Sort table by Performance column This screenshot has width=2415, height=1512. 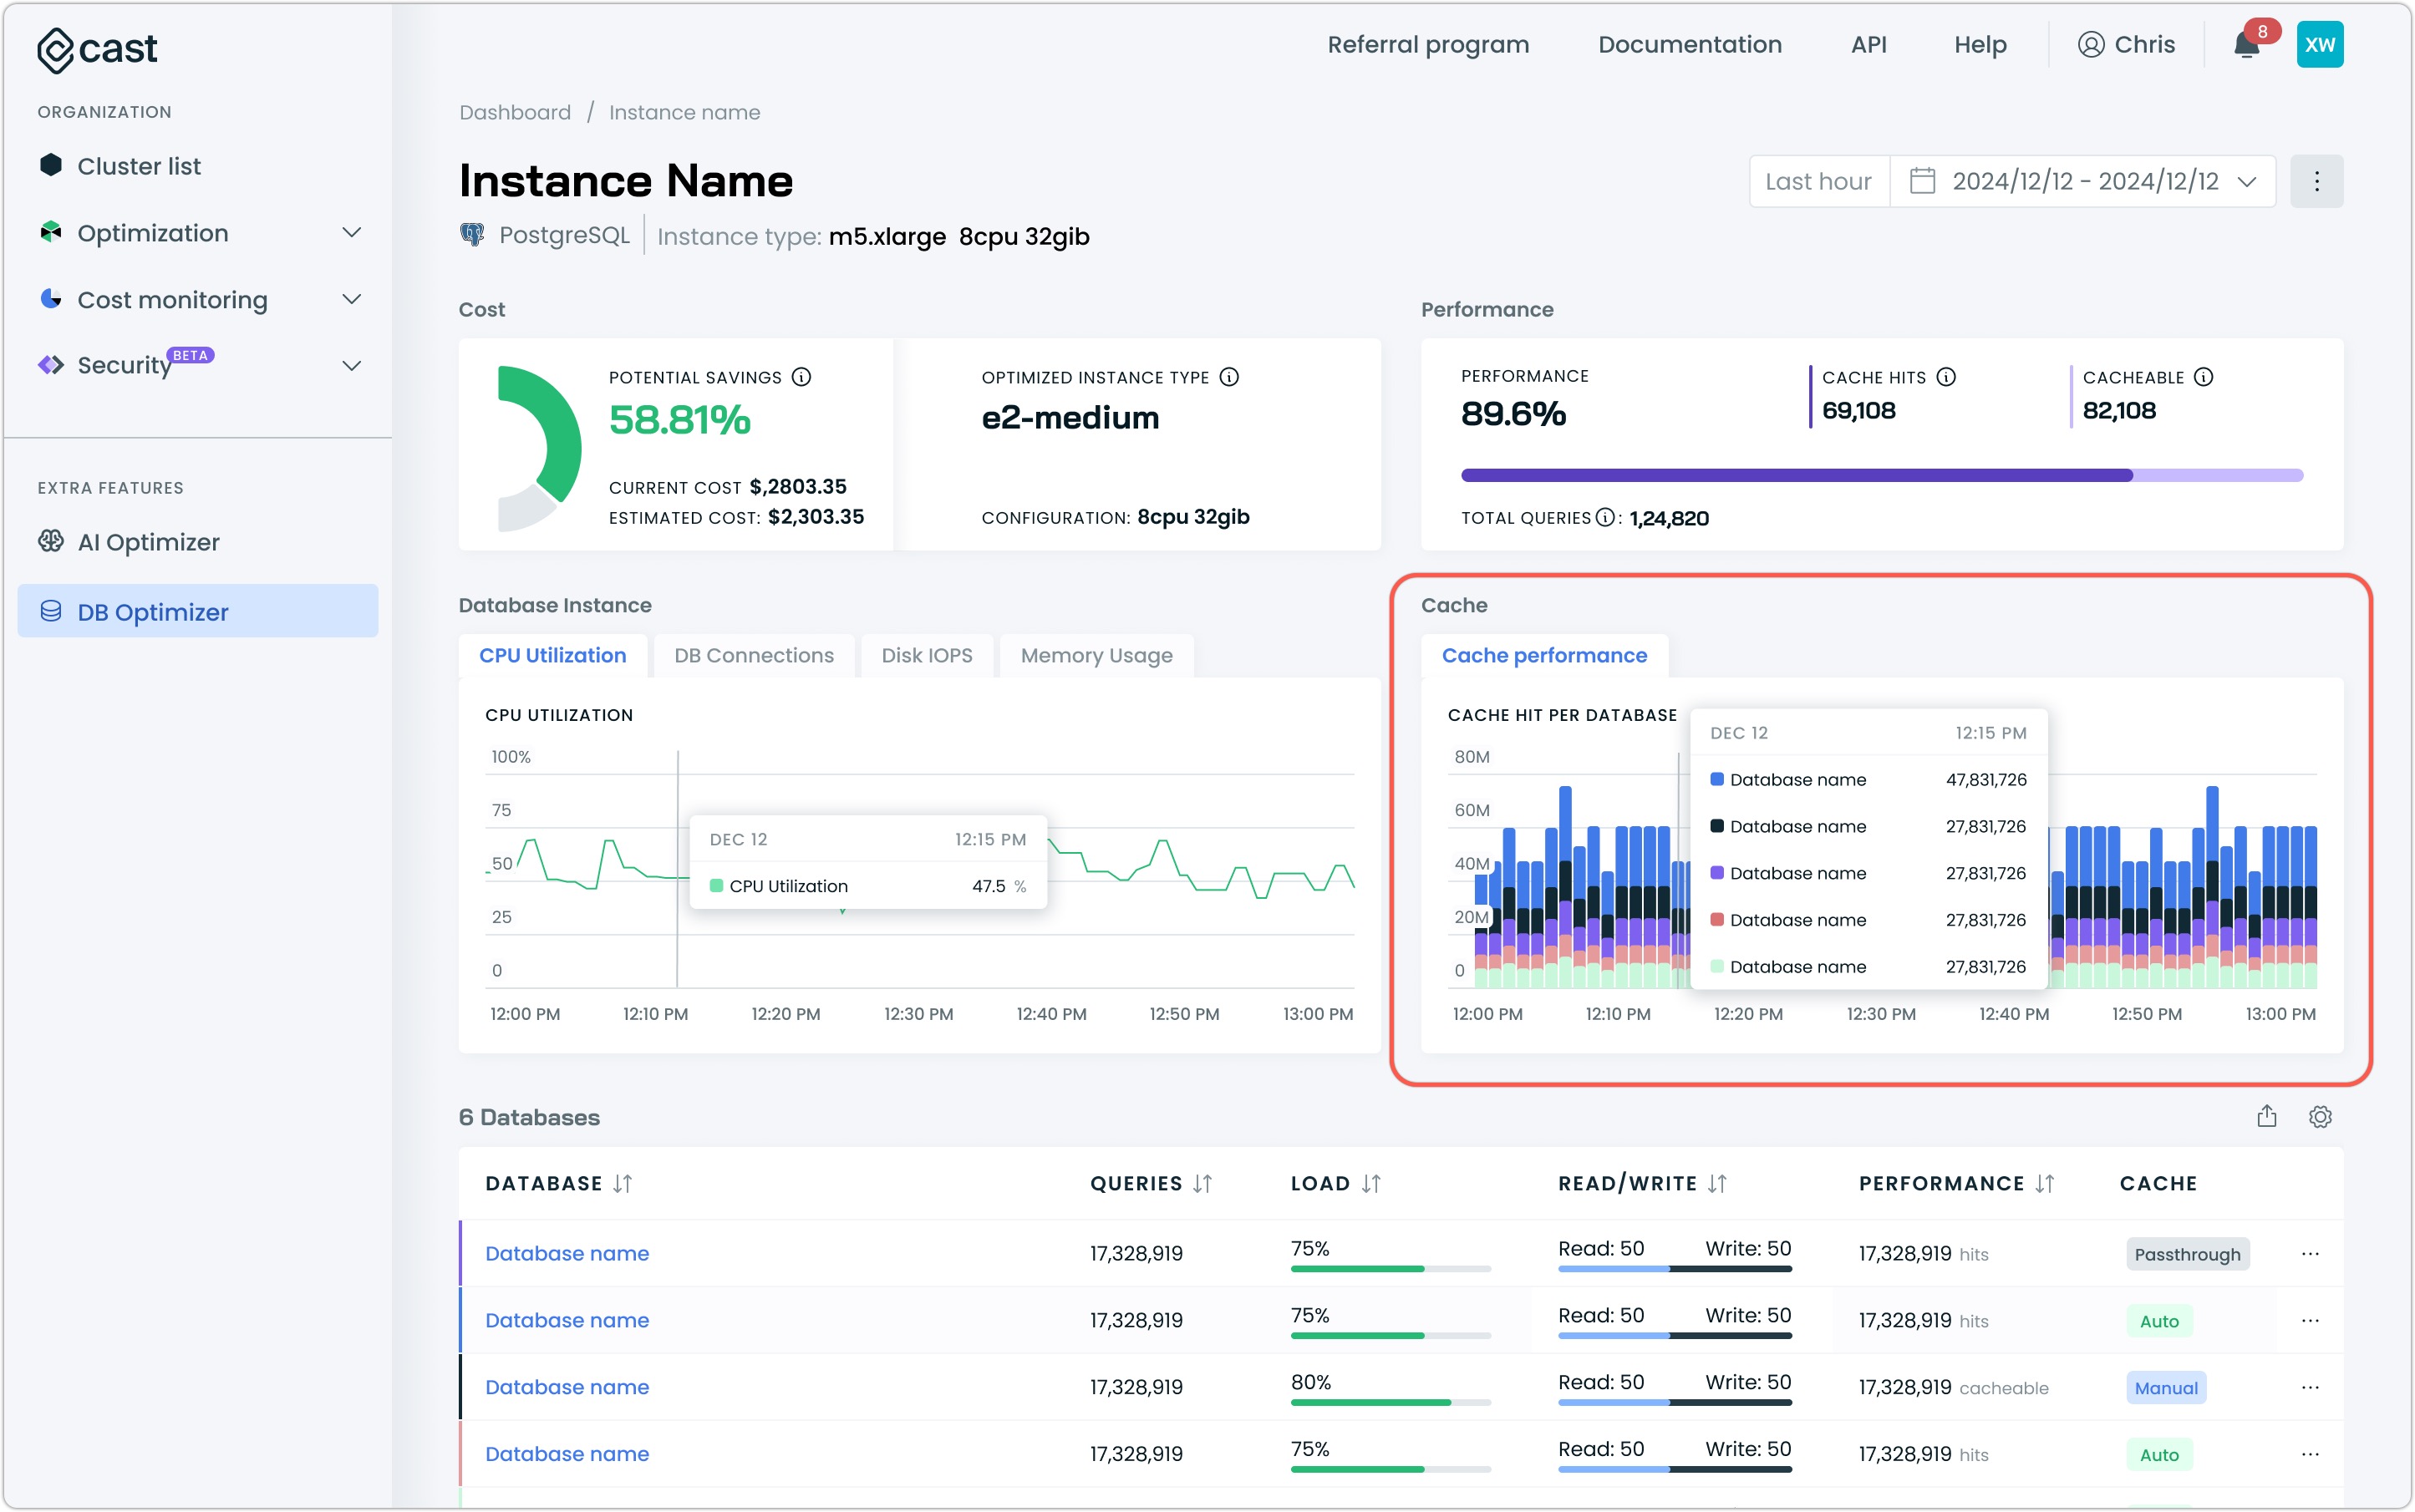[x=2045, y=1184]
